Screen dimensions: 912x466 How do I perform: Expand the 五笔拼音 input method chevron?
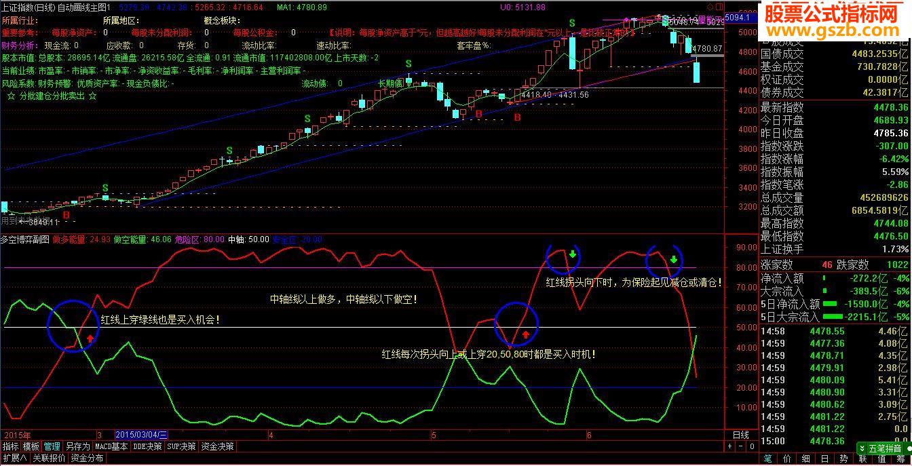(863, 448)
